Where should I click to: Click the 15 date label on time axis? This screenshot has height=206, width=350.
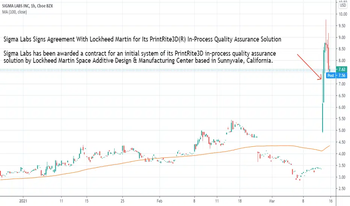[87, 201]
